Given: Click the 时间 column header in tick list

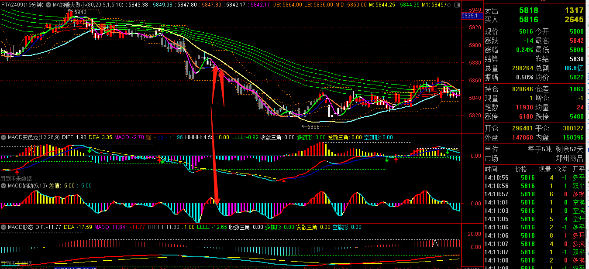Looking at the screenshot, I should click(491, 169).
